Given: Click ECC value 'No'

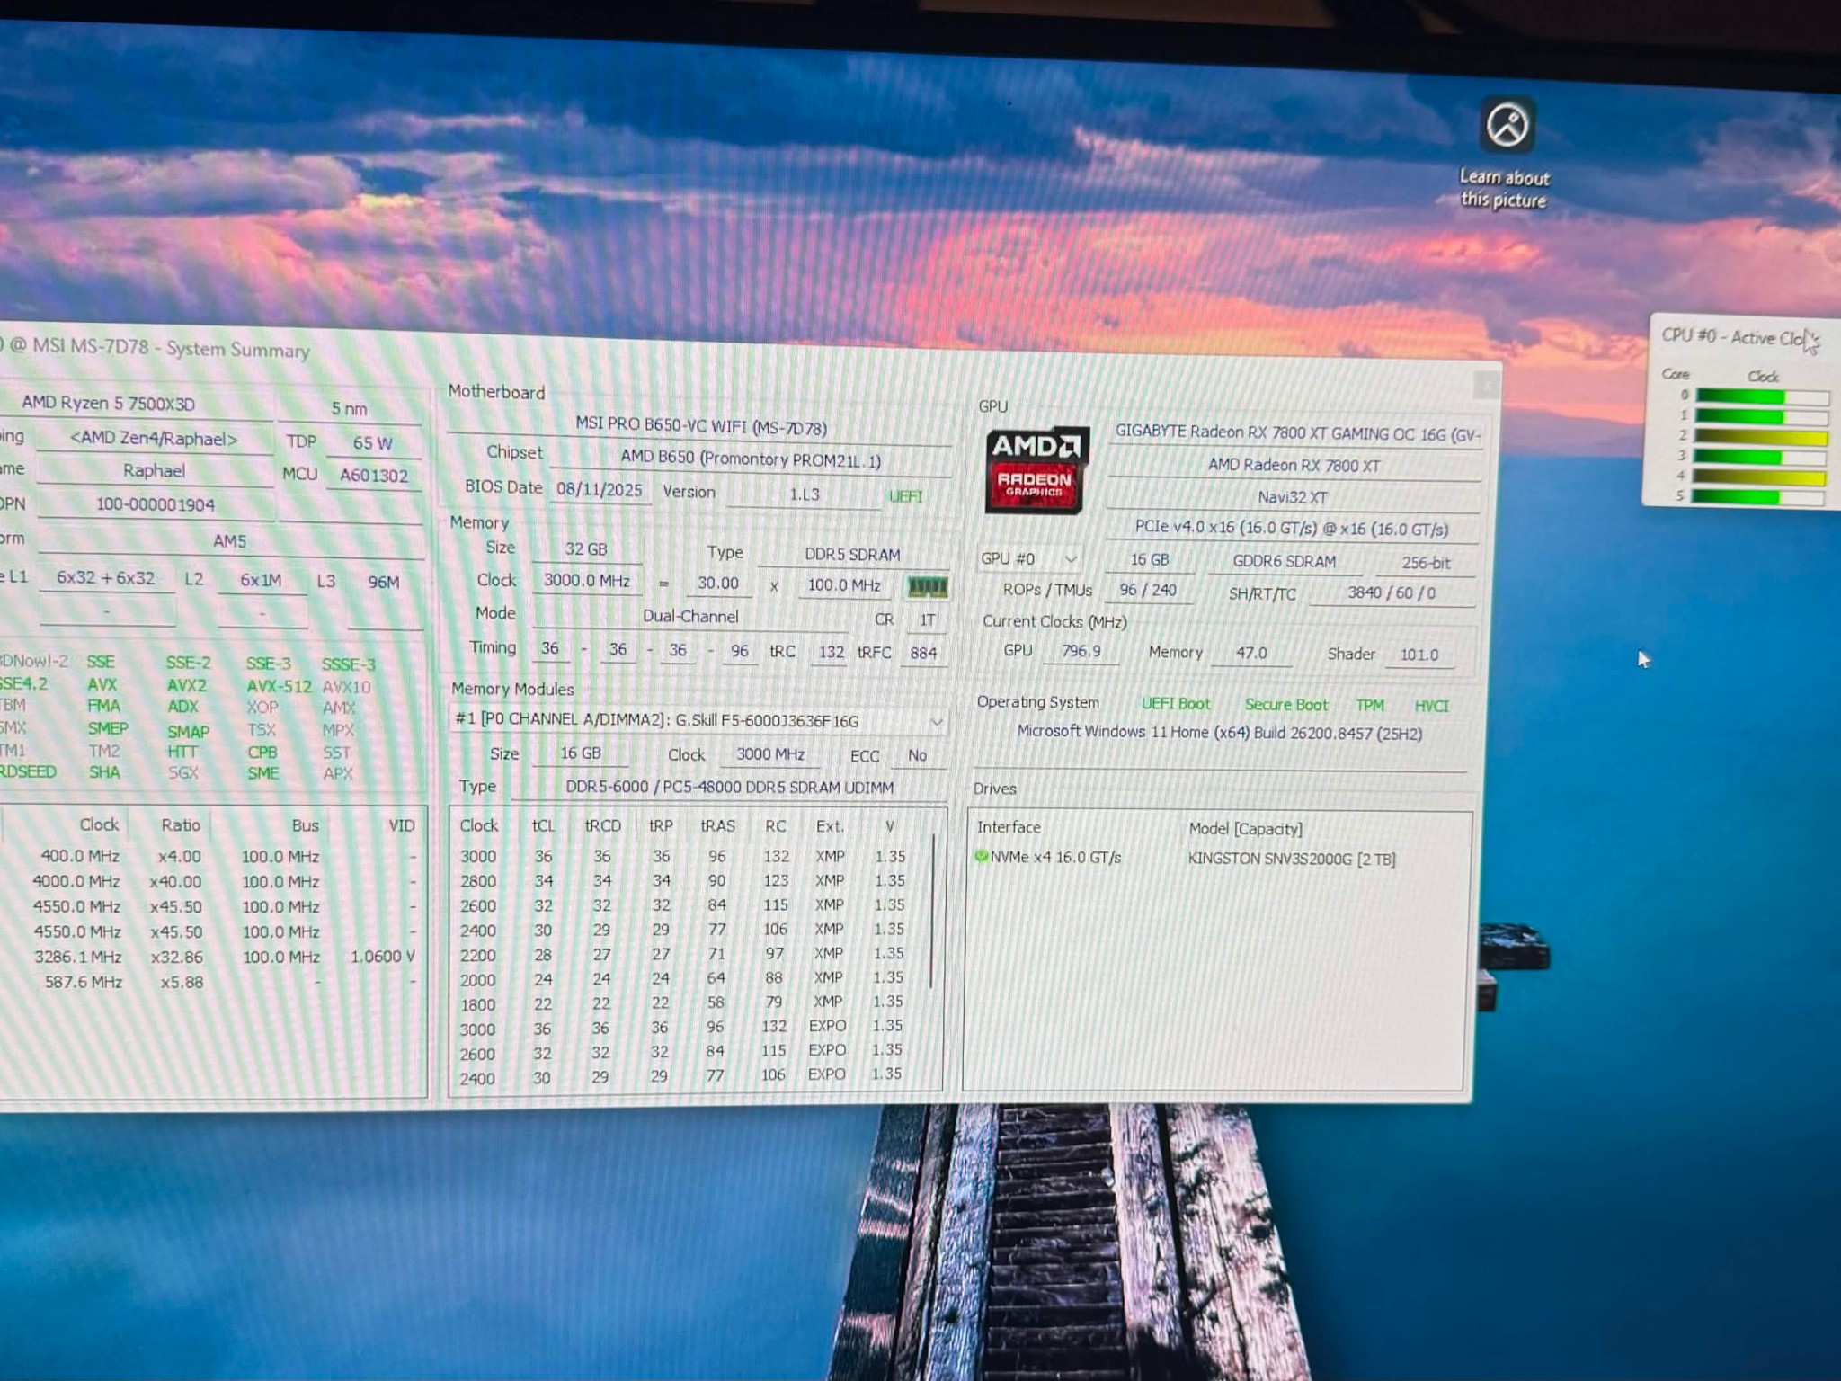Looking at the screenshot, I should pos(916,755).
